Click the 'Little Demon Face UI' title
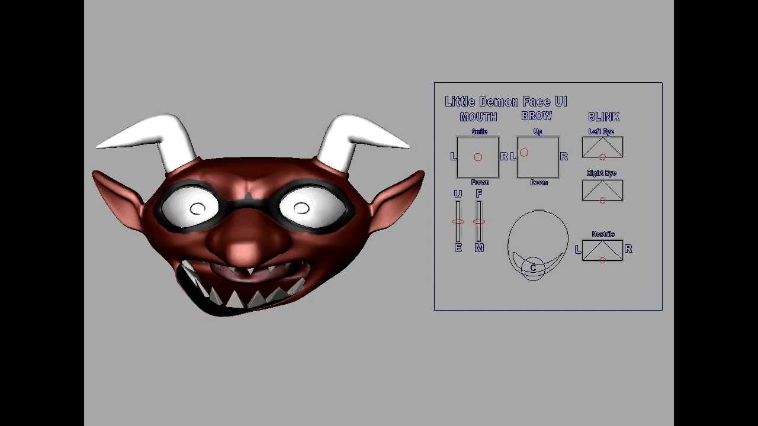 click(x=506, y=101)
